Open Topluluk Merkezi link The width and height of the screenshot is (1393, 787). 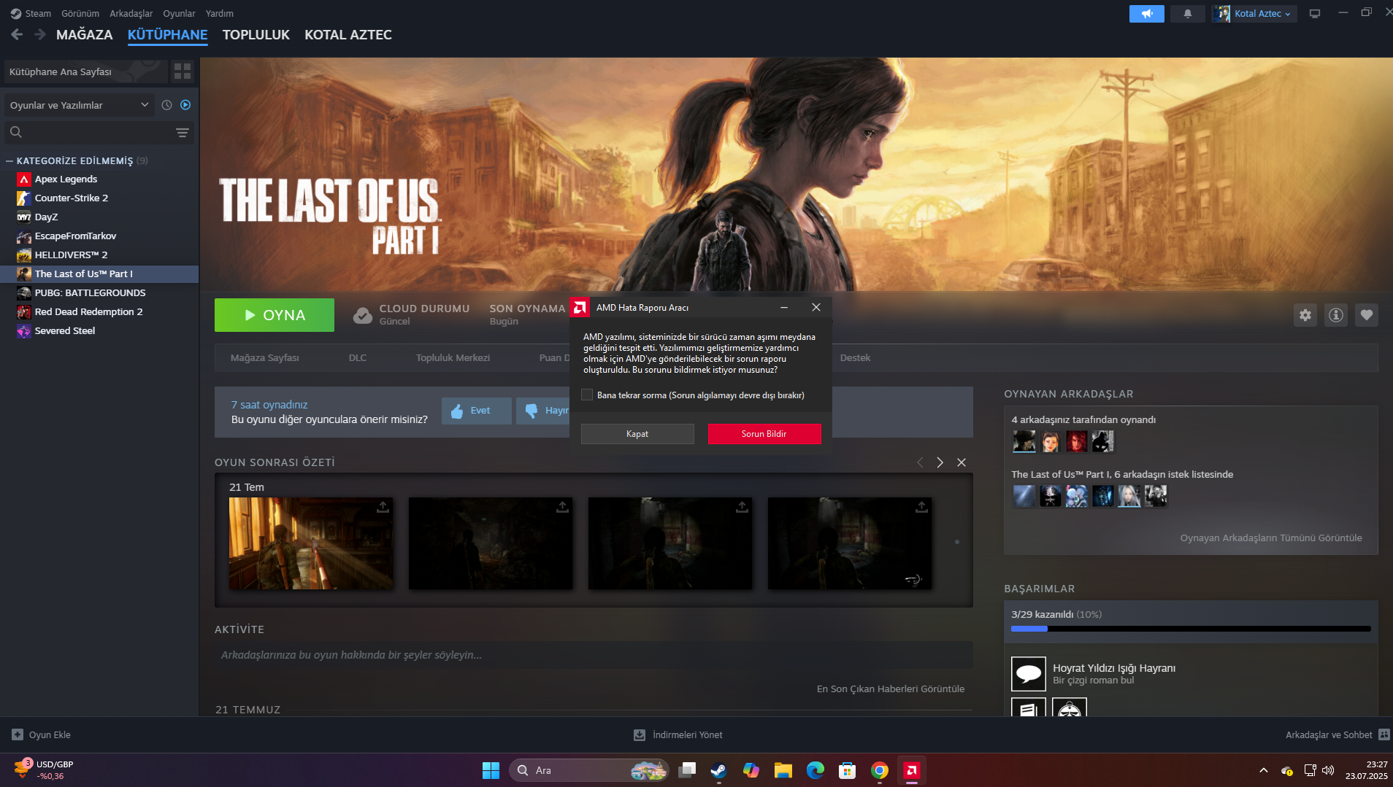pos(453,357)
